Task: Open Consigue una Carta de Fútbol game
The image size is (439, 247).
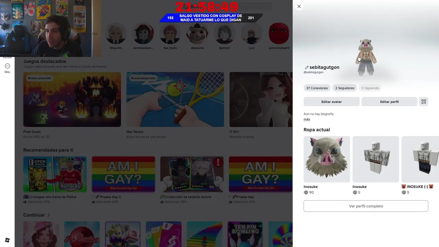Action: (55, 174)
